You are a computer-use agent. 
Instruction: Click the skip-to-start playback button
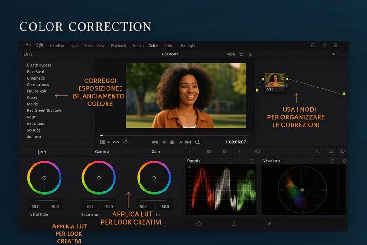[155, 142]
